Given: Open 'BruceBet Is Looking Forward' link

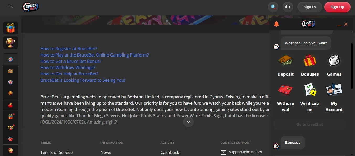Looking at the screenshot, I should (83, 80).
